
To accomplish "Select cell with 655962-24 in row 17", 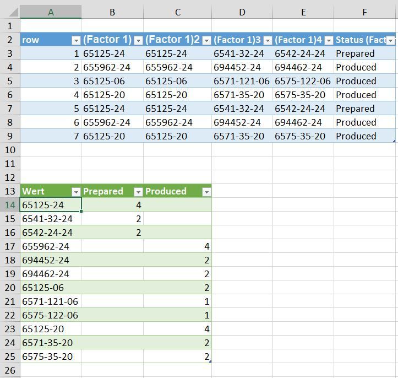I will (51, 246).
